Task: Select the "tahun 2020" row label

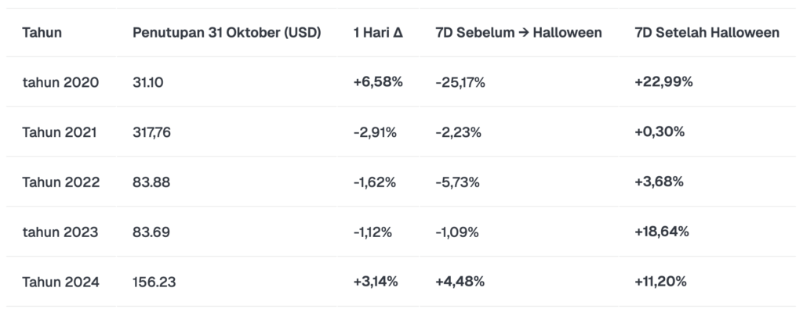Action: 60,82
